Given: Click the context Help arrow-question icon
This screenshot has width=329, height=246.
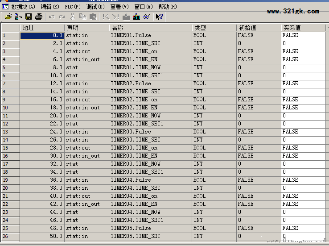Looking at the screenshot, I should coord(159,17).
